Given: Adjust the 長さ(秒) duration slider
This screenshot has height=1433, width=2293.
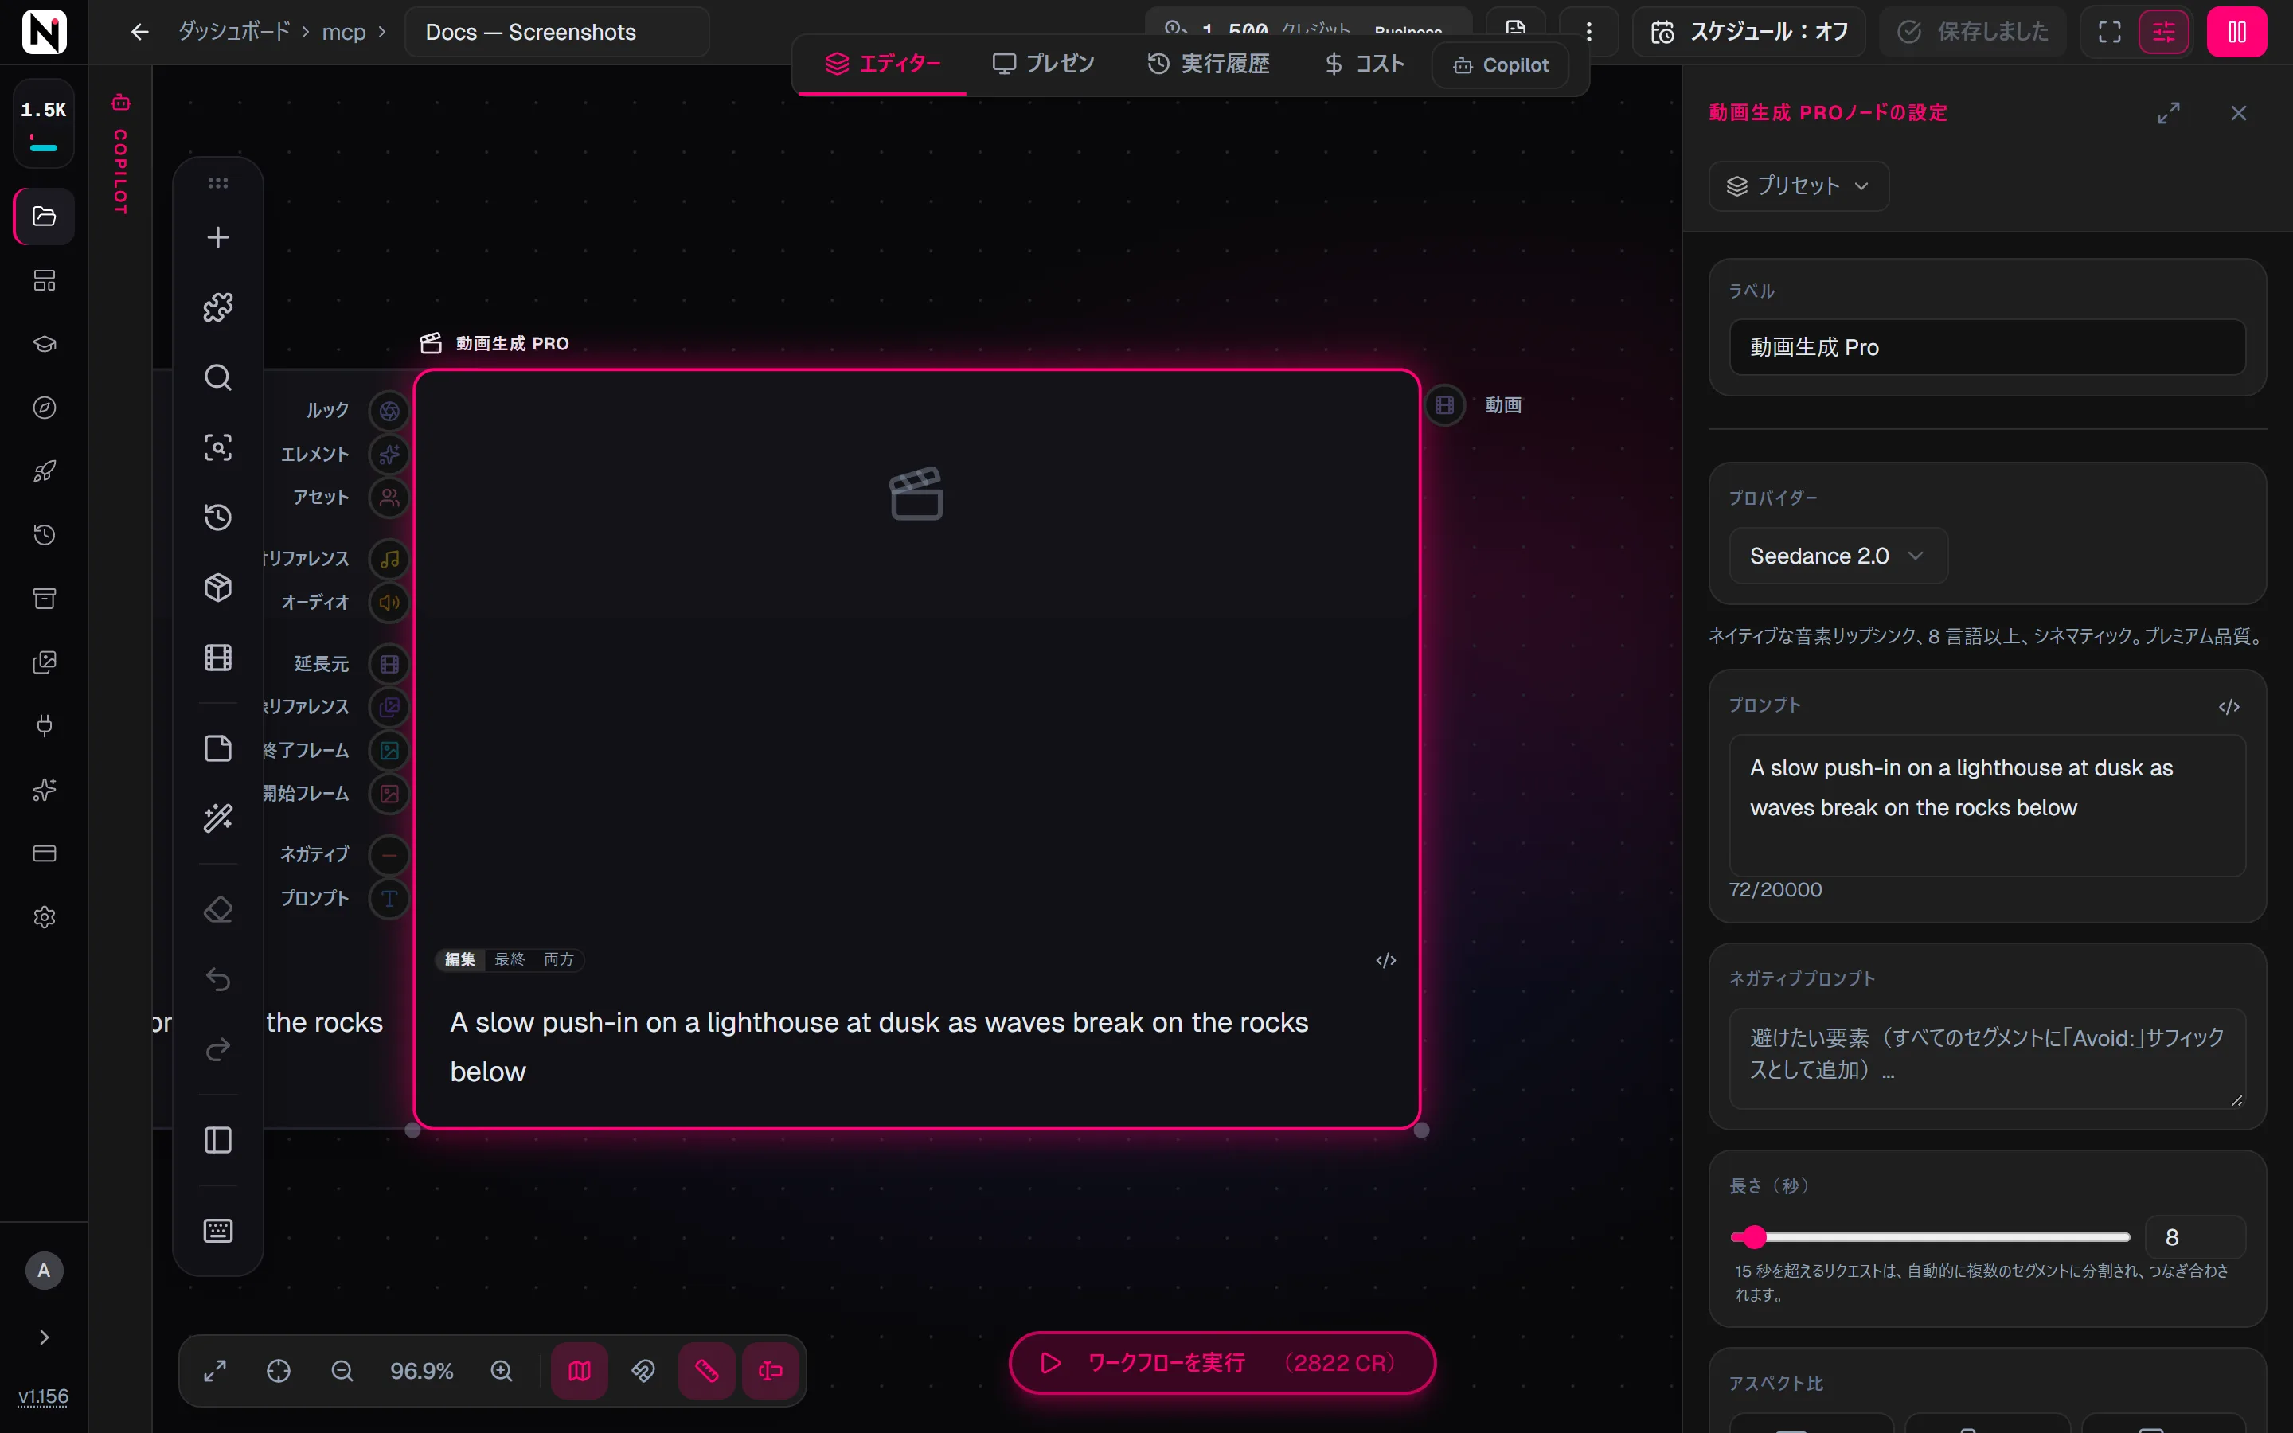Looking at the screenshot, I should click(x=1929, y=1237).
